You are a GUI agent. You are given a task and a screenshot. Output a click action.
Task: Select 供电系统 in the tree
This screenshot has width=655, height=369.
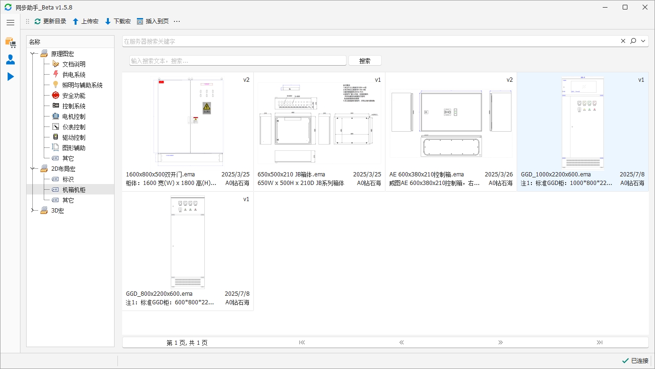[74, 75]
